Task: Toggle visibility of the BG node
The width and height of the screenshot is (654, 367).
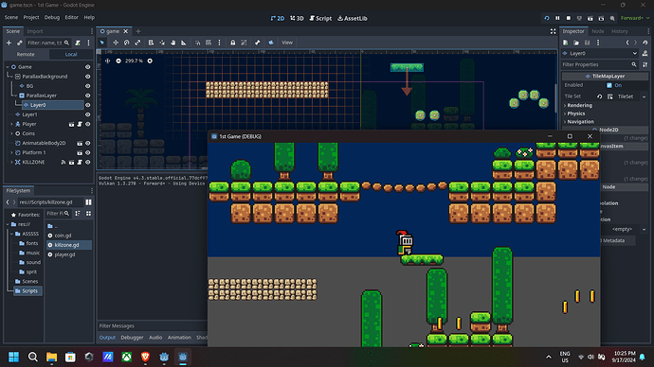Action: (87, 86)
